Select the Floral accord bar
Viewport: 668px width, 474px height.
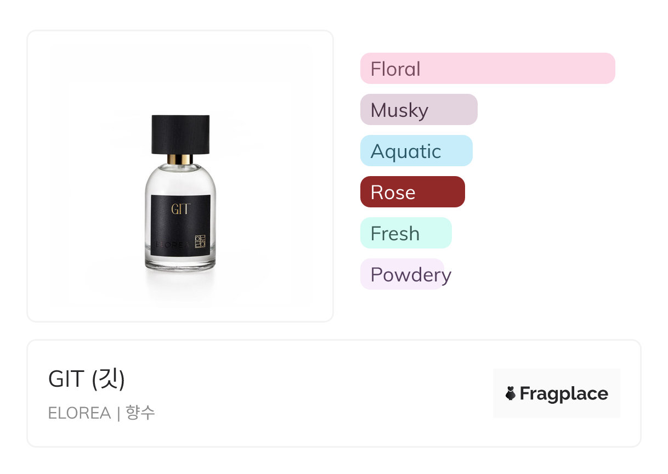click(487, 69)
